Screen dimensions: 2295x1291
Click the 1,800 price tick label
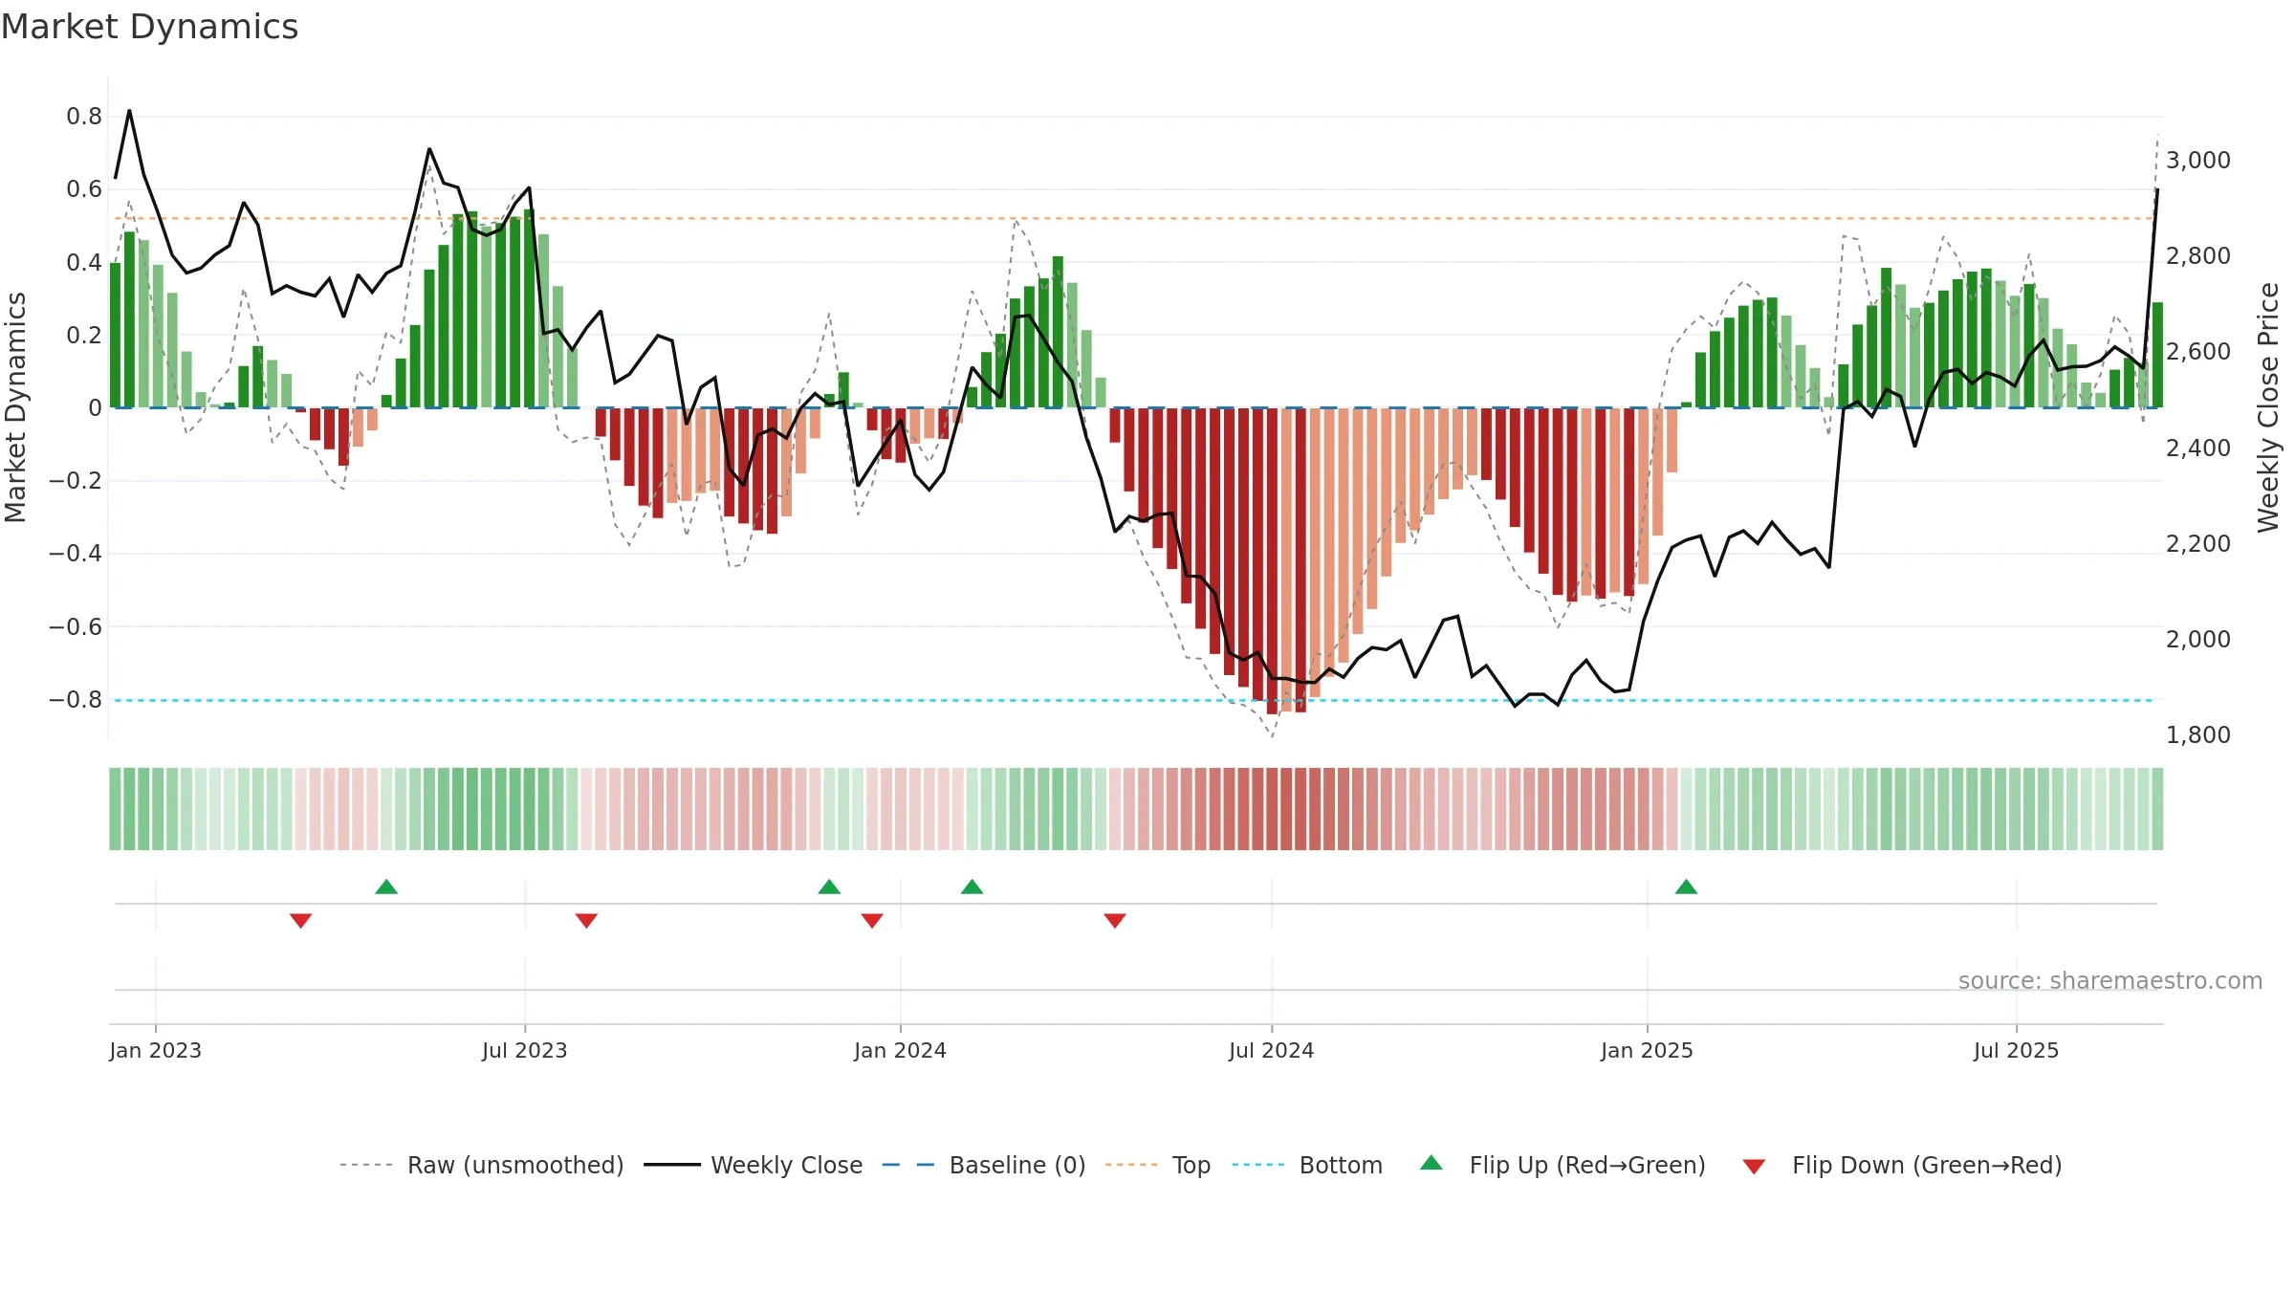[2197, 734]
